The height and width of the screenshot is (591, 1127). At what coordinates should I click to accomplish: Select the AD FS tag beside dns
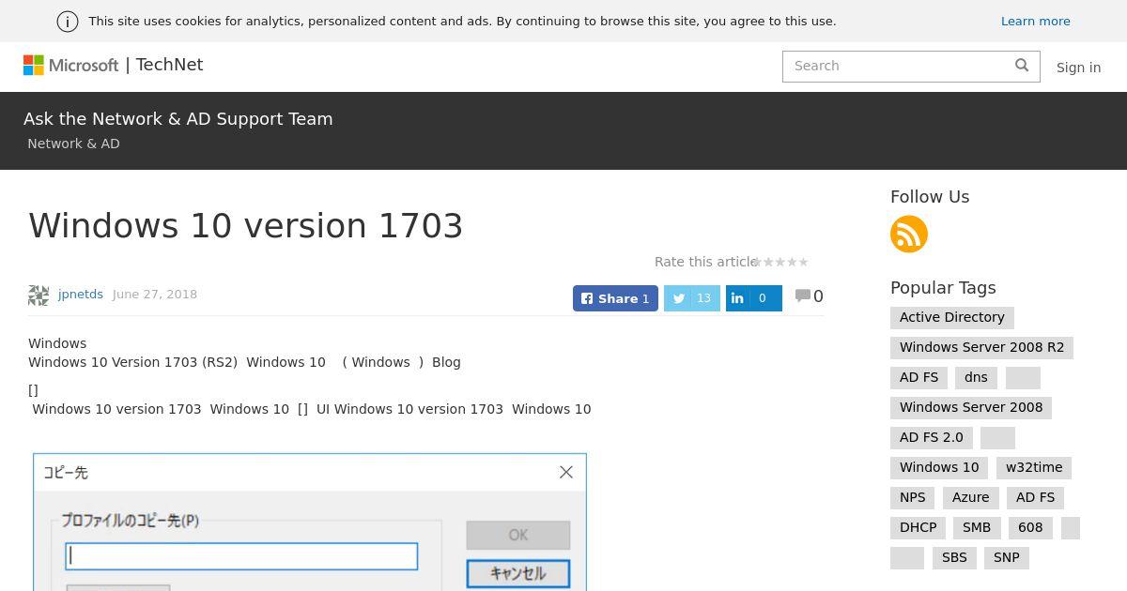coord(919,377)
